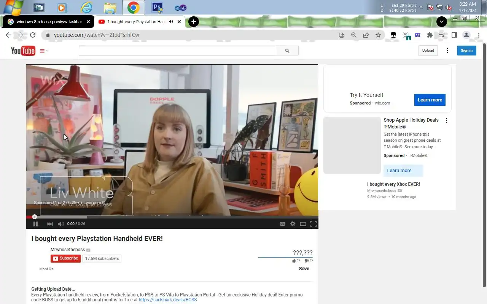Close the YouTube Playstation tab
Image resolution: width=487 pixels, height=304 pixels.
click(179, 22)
